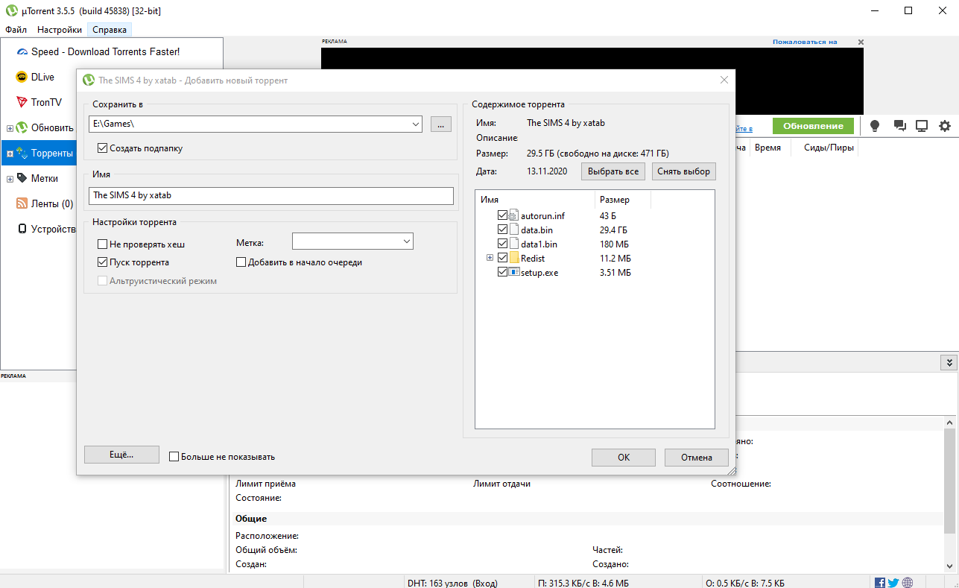Click the monitor remote icon in toolbar

pos(922,126)
